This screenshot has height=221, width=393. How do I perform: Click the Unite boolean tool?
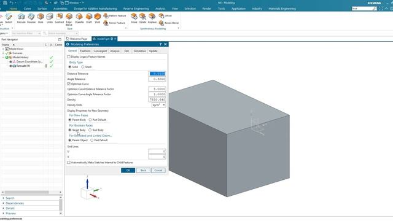pyautogui.click(x=50, y=18)
